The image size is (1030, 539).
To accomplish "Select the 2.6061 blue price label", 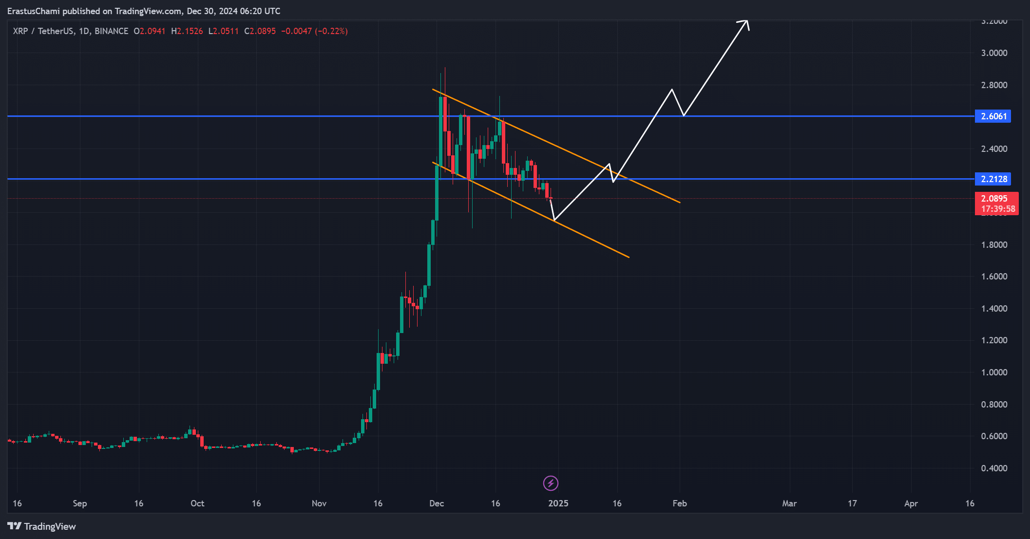I will 993,116.
